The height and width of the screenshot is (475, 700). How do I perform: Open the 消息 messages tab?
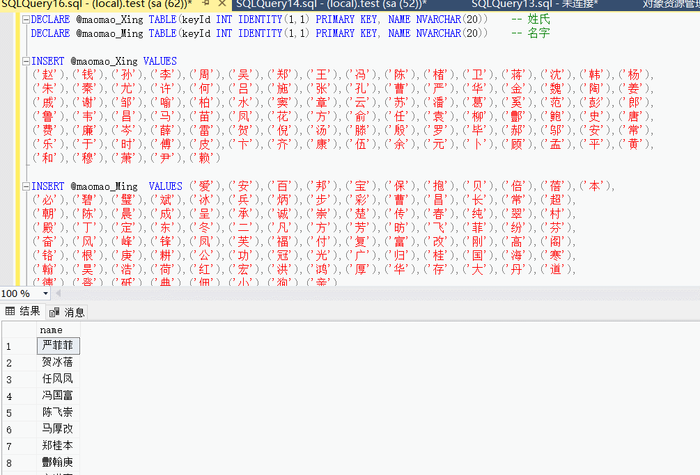67,312
